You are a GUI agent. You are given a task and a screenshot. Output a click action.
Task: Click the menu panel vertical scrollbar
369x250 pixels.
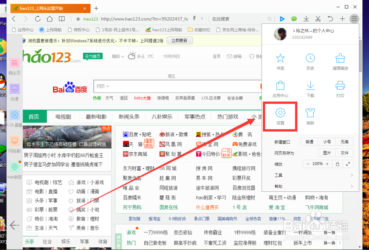360,55
